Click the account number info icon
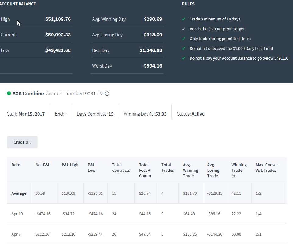The height and width of the screenshot is (246, 293). point(107,94)
